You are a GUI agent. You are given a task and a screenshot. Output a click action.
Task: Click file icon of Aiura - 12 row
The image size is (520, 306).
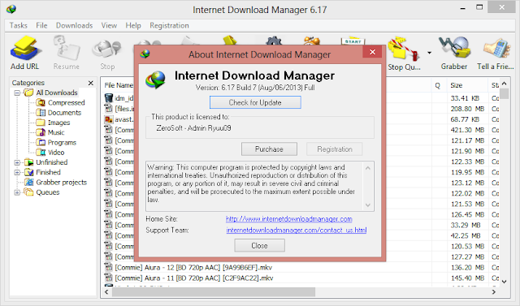point(108,267)
